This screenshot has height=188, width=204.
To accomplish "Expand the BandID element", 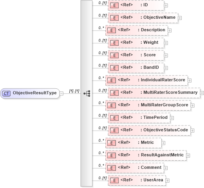I will pyautogui.click(x=166, y=68).
